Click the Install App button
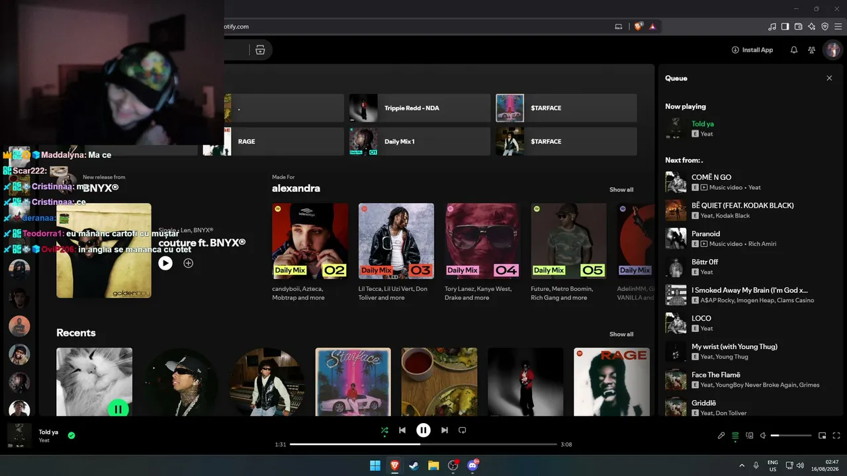Screen dimensions: 847x476 click(x=752, y=50)
